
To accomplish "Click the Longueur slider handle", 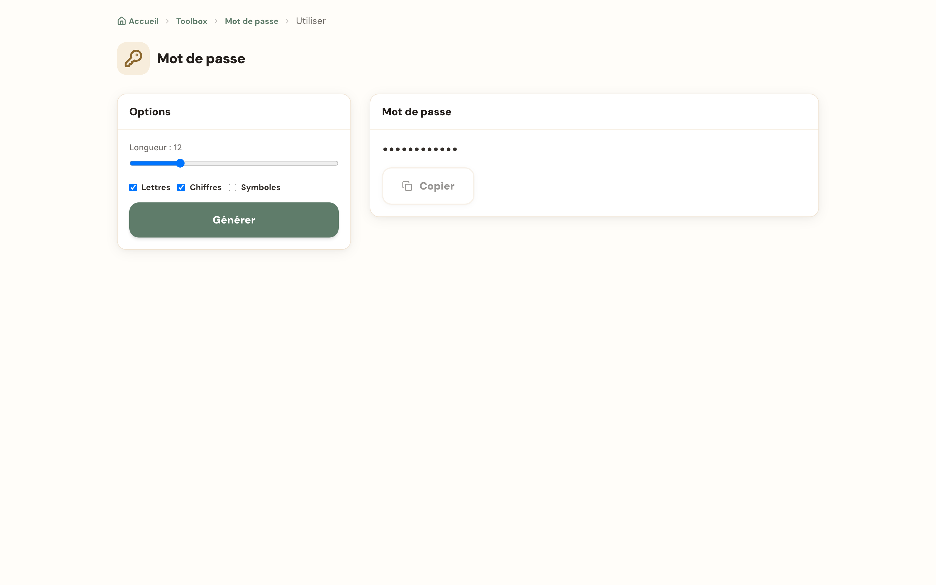I will [x=180, y=163].
